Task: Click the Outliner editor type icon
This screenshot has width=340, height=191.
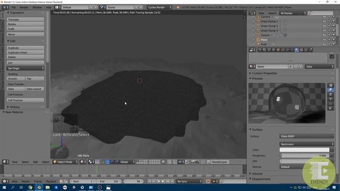Action: tap(252, 13)
